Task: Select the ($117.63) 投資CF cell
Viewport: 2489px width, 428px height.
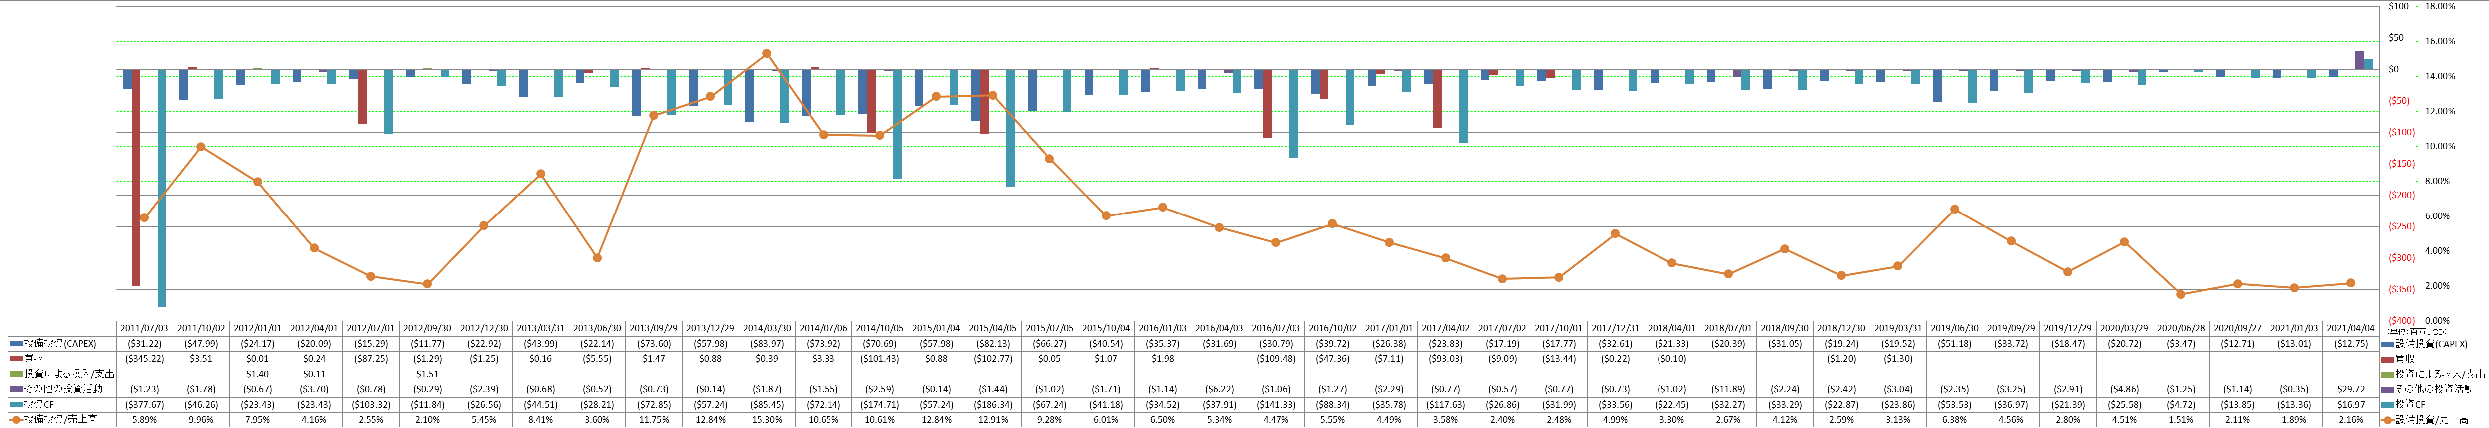Action: pos(1446,405)
